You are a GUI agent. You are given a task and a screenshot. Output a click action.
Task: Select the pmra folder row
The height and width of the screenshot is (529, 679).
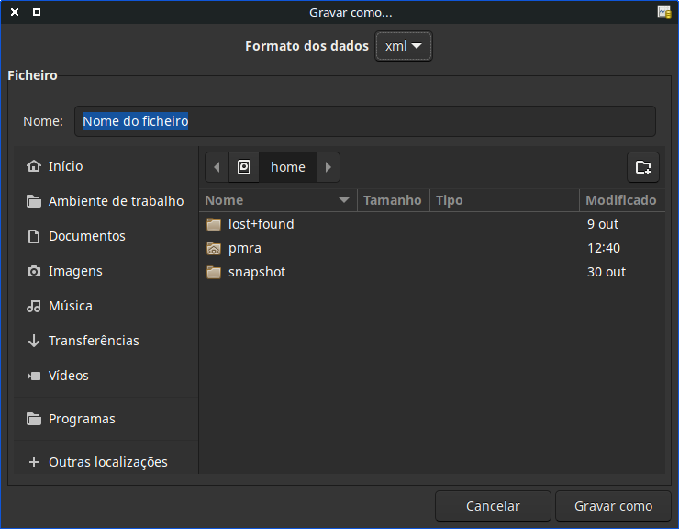(x=432, y=248)
